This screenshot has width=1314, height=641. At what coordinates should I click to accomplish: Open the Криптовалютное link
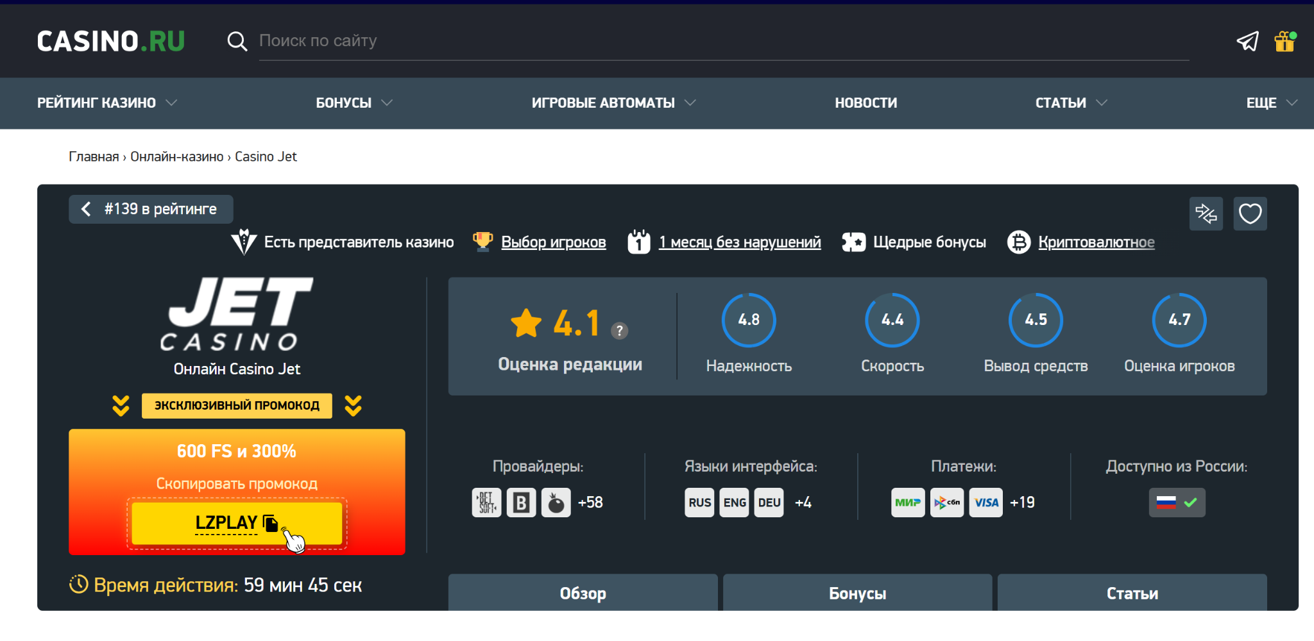[x=1096, y=242]
